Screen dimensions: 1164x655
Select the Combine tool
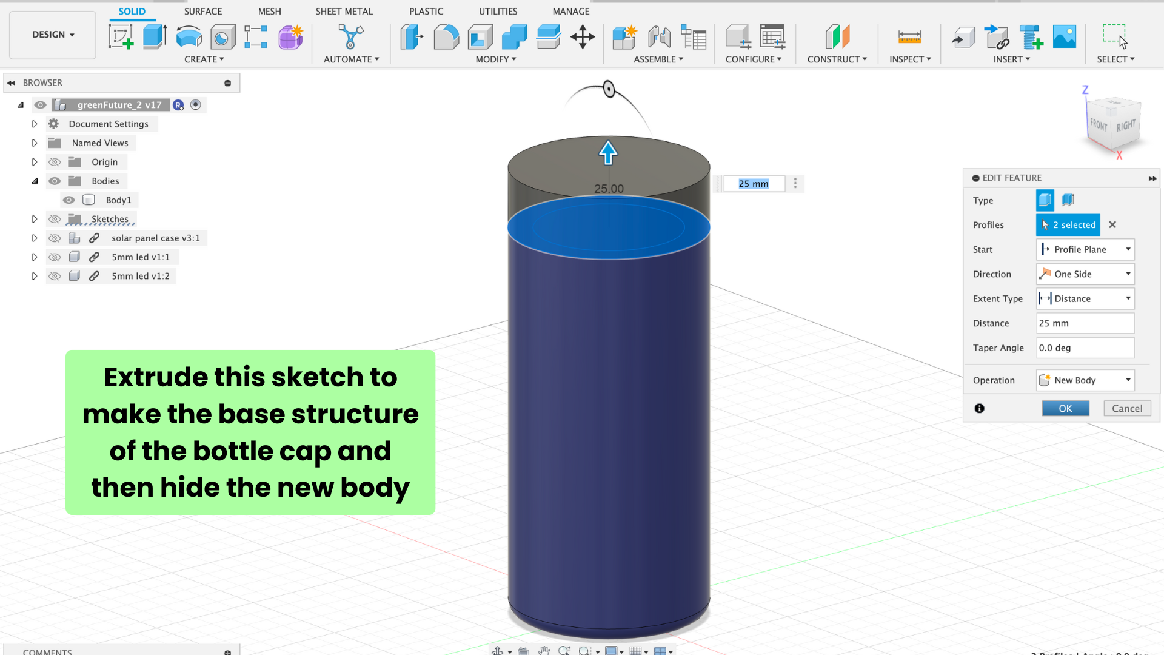(x=514, y=37)
